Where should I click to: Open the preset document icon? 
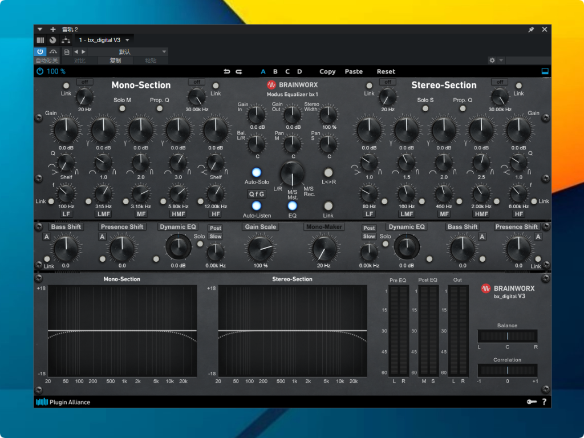tap(67, 52)
